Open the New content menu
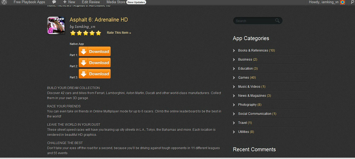 [x=69, y=2]
